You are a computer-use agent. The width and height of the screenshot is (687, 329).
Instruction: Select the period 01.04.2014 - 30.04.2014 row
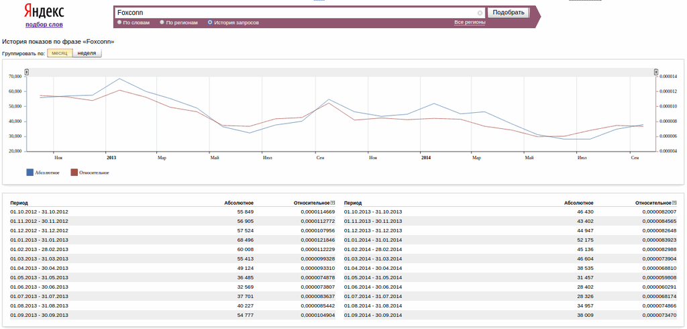[511, 268]
